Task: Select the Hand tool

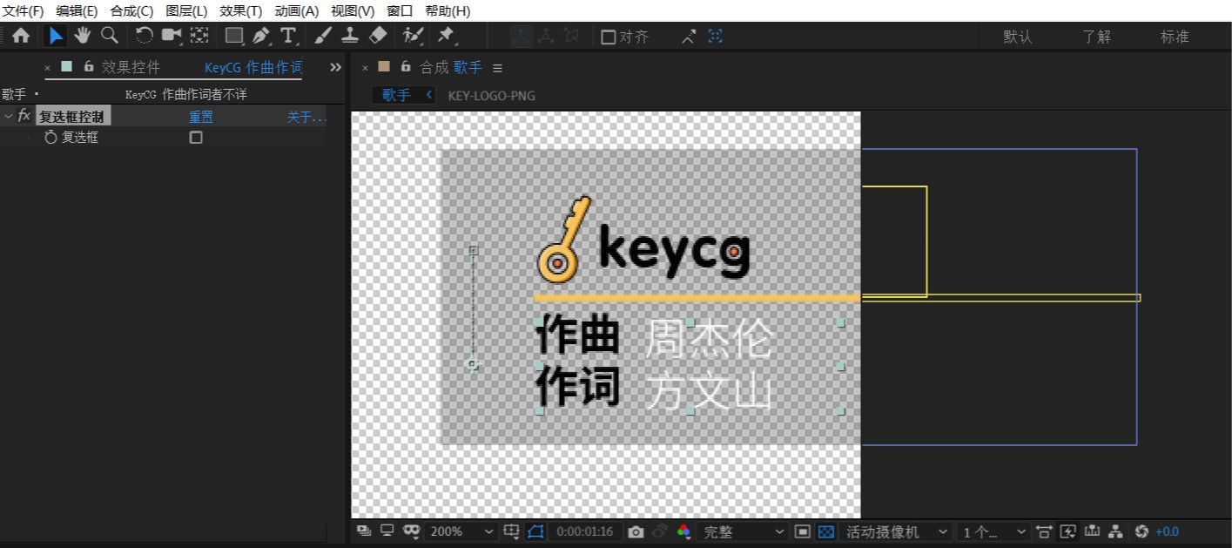Action: click(82, 36)
